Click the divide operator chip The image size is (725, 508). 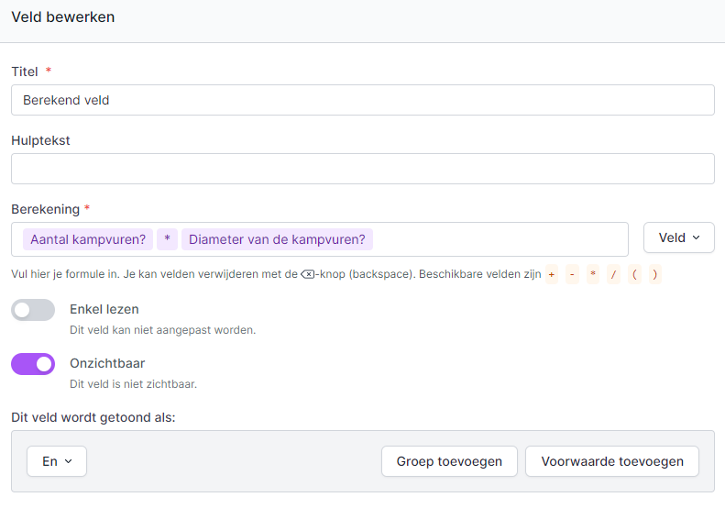tap(613, 274)
